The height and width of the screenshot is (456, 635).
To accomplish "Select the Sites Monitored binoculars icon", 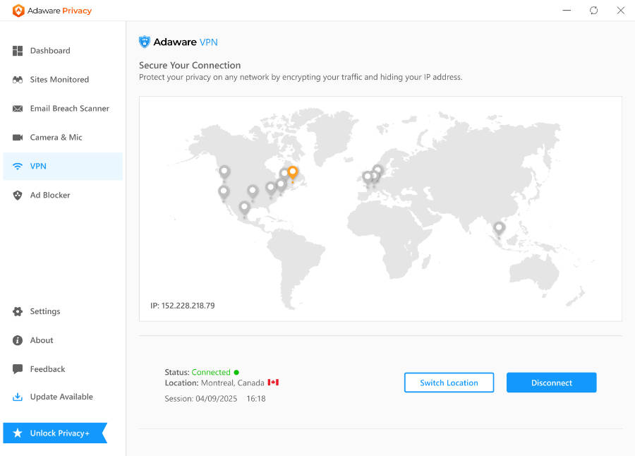I will pos(16,79).
